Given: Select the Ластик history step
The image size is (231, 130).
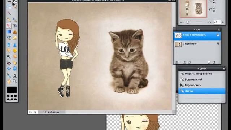Looking at the screenshot, I should 202,91.
